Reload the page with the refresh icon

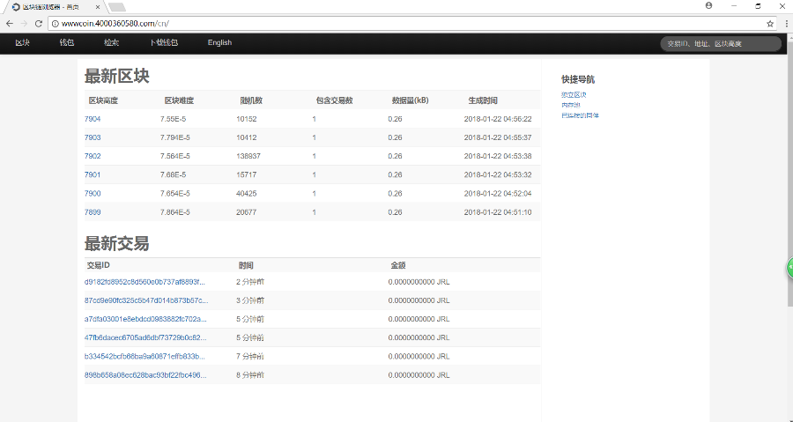pyautogui.click(x=39, y=23)
